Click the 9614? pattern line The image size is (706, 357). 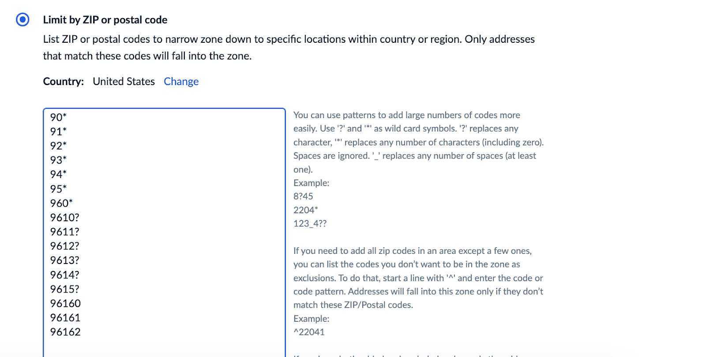64,275
